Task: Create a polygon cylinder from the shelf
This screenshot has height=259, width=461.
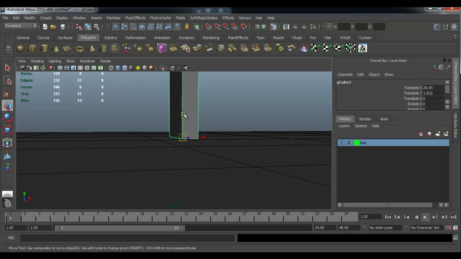Action: (44, 48)
